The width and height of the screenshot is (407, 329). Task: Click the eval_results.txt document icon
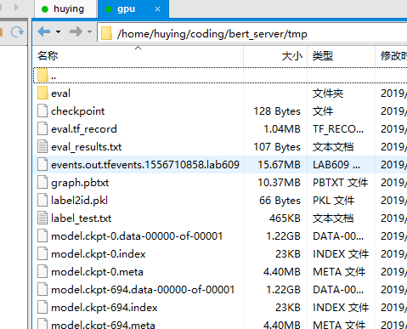point(42,146)
